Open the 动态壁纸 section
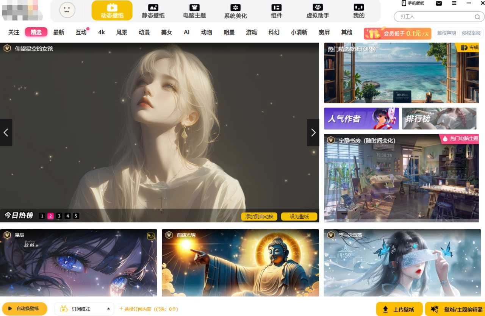Viewport: 485px width, 316px height. coord(112,11)
